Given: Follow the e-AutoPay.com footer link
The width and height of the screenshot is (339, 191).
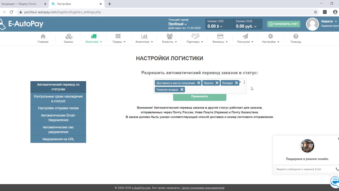Looking at the screenshot, I should pos(141,188).
